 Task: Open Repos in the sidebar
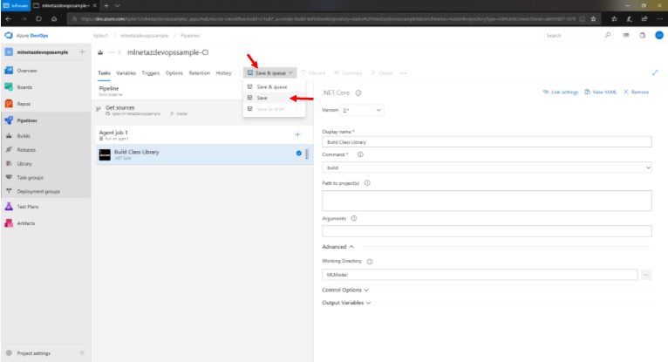[x=26, y=103]
